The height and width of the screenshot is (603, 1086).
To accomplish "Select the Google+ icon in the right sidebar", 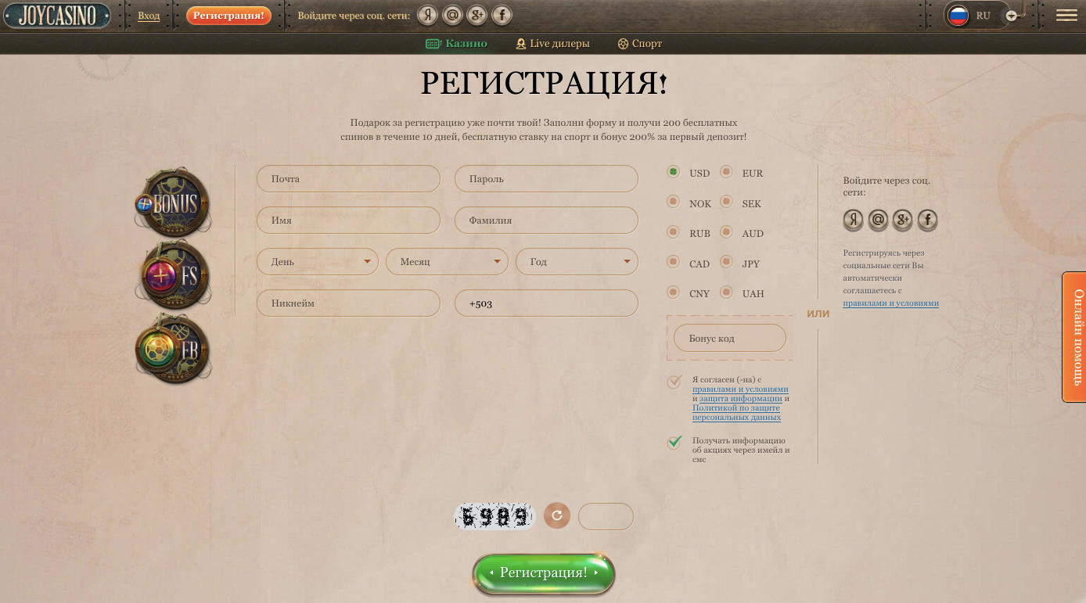I will tap(903, 220).
